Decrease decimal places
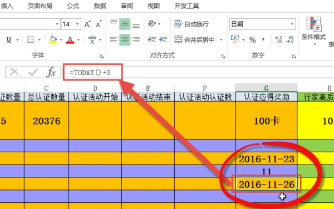The height and width of the screenshot is (209, 334). point(290,39)
